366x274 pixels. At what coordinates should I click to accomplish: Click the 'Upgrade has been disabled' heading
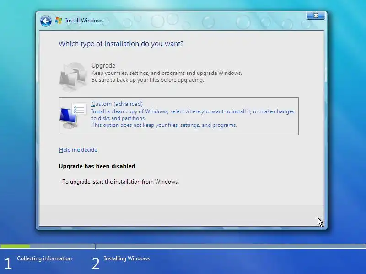(x=97, y=166)
